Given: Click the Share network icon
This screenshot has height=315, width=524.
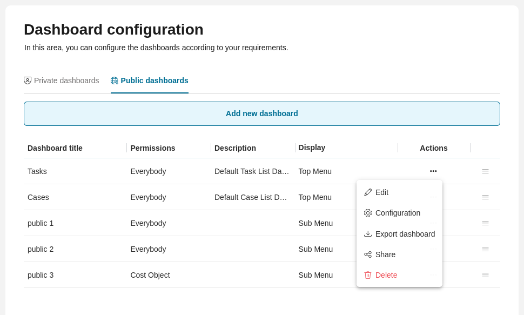Looking at the screenshot, I should click(x=368, y=254).
